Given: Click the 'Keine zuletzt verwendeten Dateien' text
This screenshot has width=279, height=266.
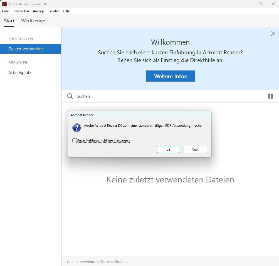Looking at the screenshot, I should tap(170, 180).
